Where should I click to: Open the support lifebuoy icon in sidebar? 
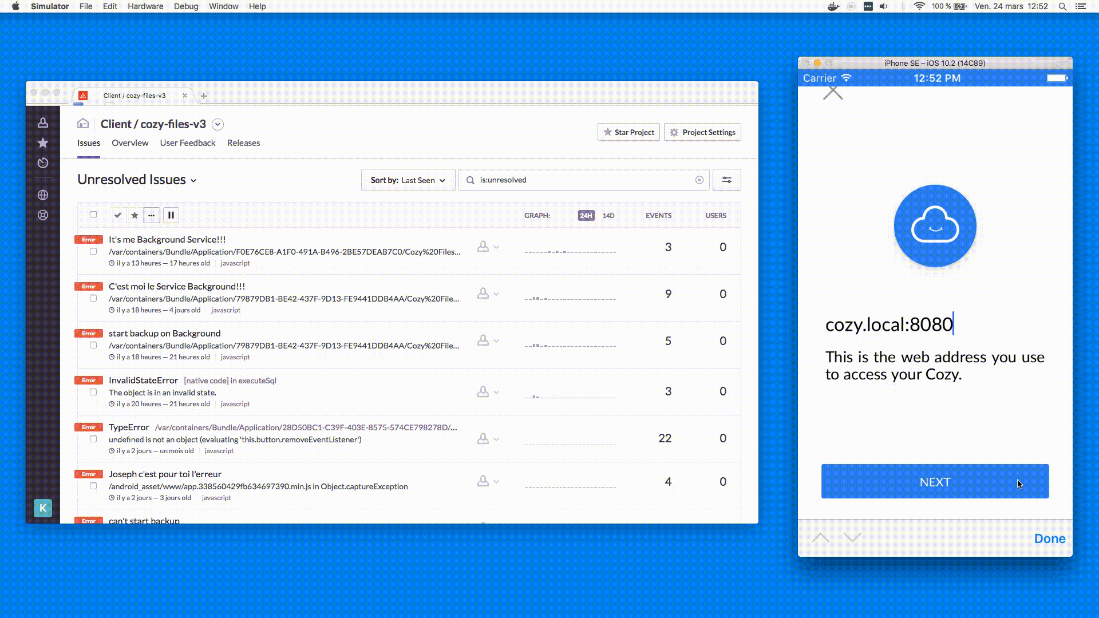[42, 215]
